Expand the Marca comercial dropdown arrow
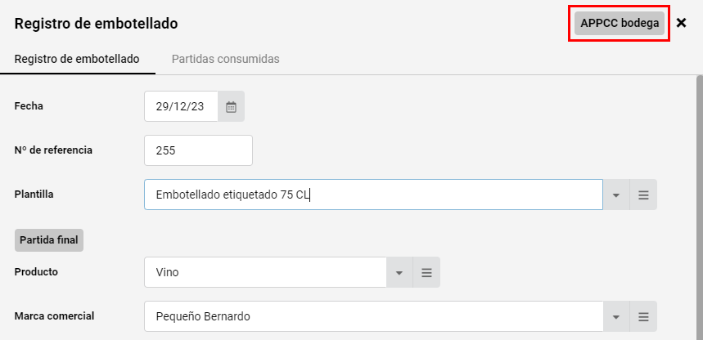Viewport: 703px width, 340px height. point(616,316)
